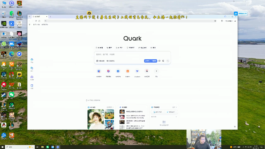Click the Windows Start button
The height and width of the screenshot is (149, 265).
click(2, 147)
